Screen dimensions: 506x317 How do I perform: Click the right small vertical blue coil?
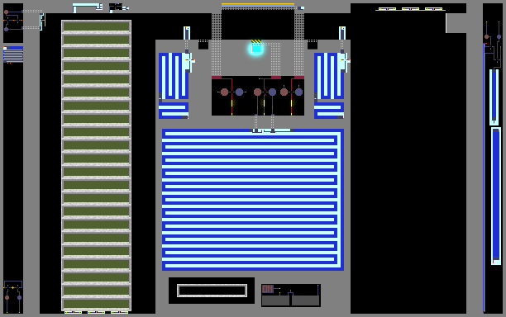click(x=329, y=76)
